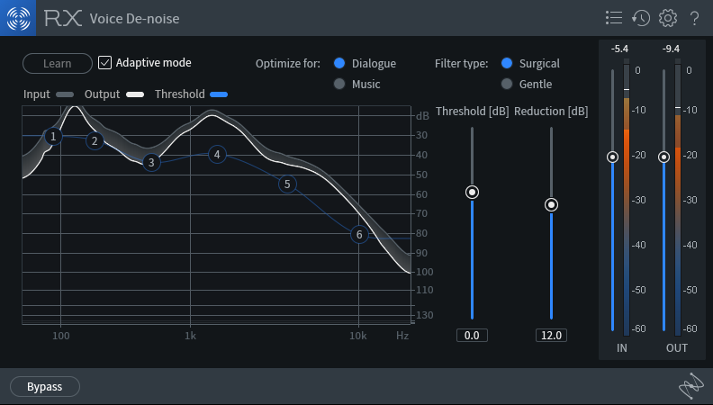713x405 pixels.
Task: Open the settings gear icon
Action: coord(667,18)
